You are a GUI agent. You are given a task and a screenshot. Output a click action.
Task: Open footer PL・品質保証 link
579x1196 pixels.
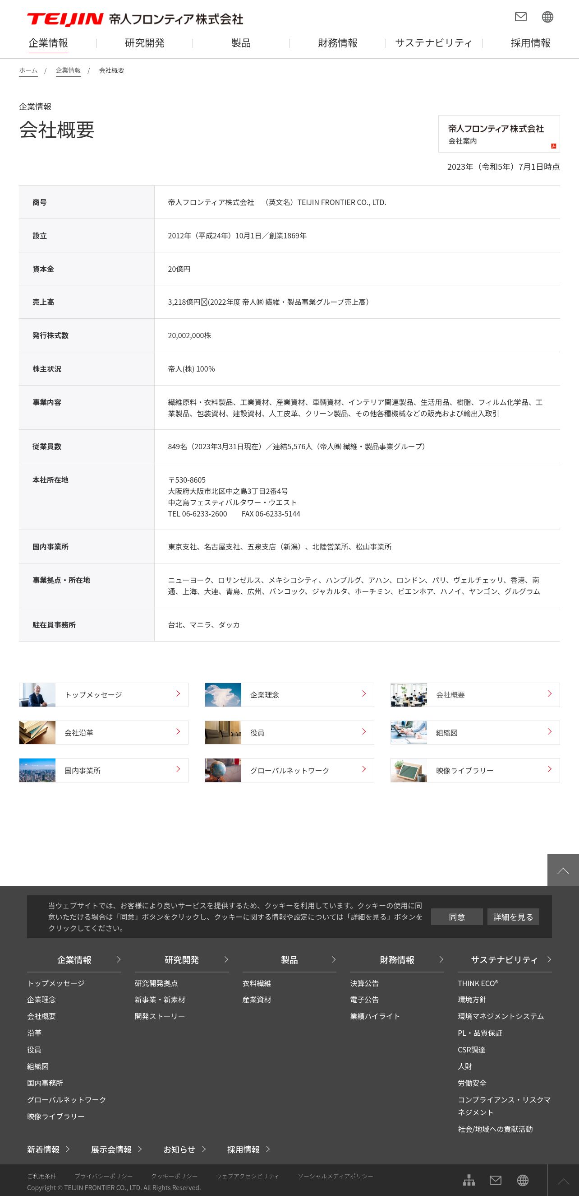[480, 1033]
